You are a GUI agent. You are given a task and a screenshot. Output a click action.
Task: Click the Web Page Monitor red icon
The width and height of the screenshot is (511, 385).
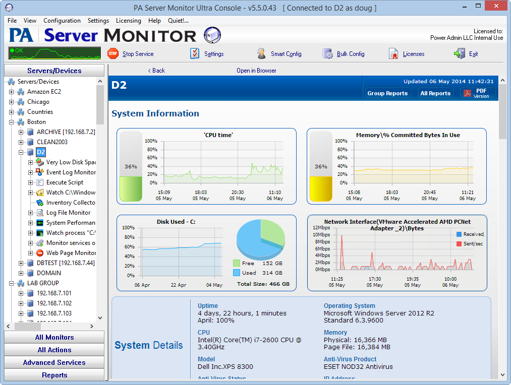pyautogui.click(x=40, y=253)
